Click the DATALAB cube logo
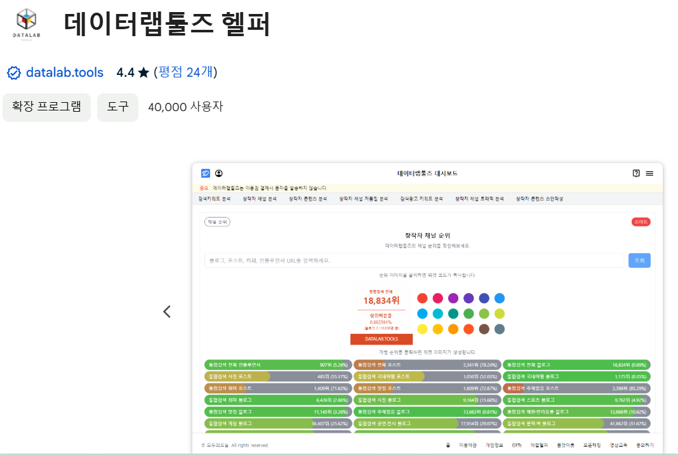This screenshot has width=678, height=455. pyautogui.click(x=27, y=23)
